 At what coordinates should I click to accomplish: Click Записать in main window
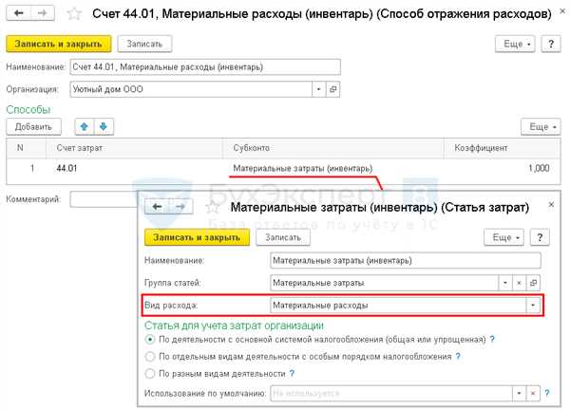point(144,44)
